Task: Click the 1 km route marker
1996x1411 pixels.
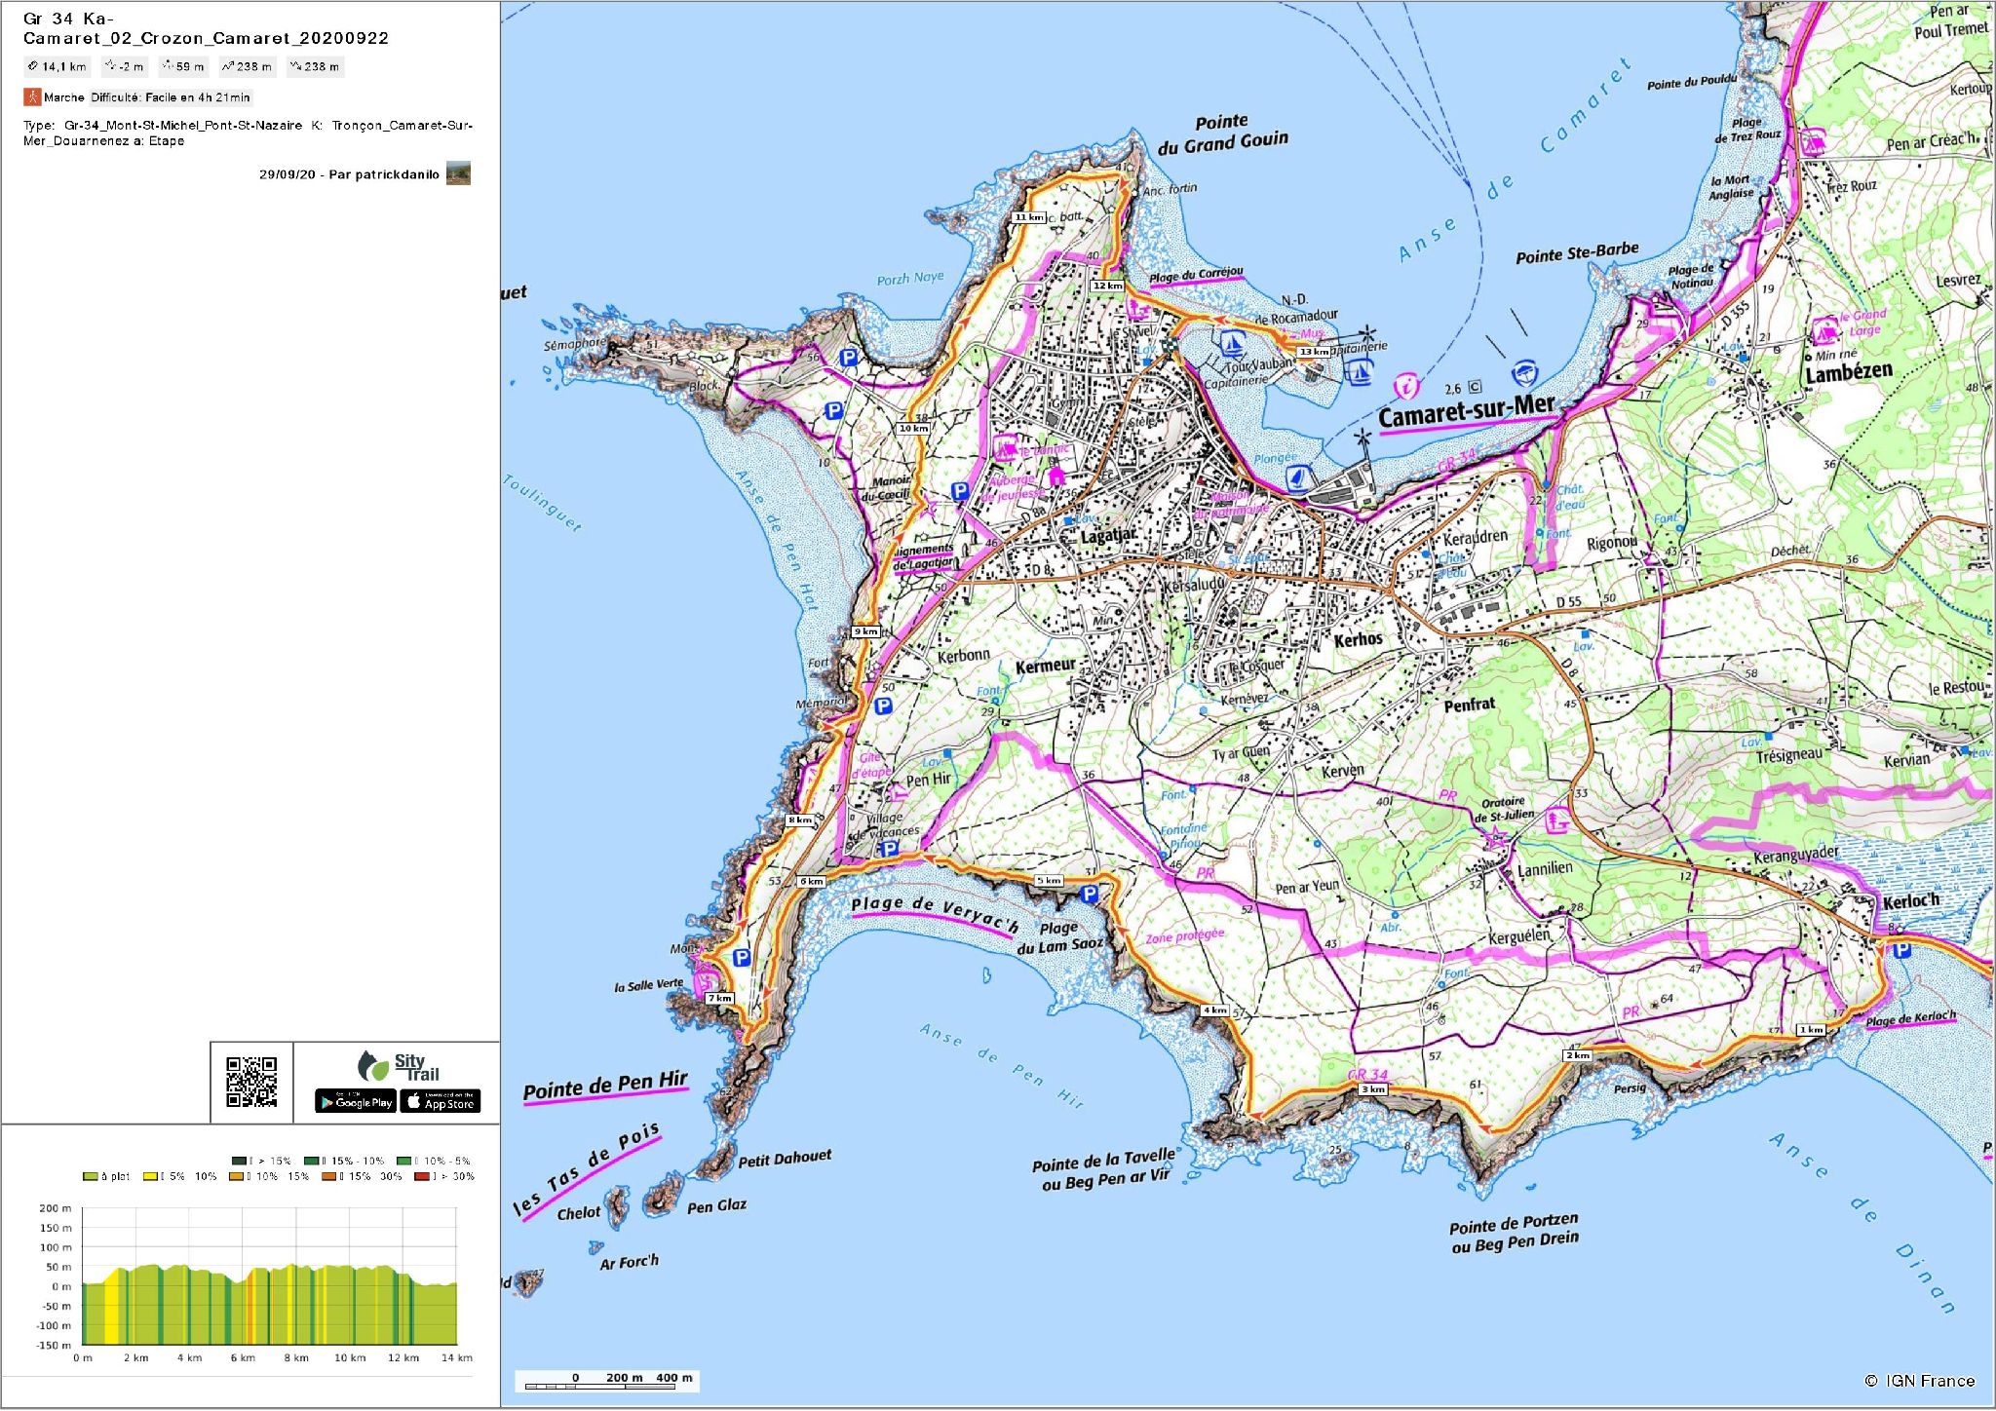Action: [x=1811, y=1029]
